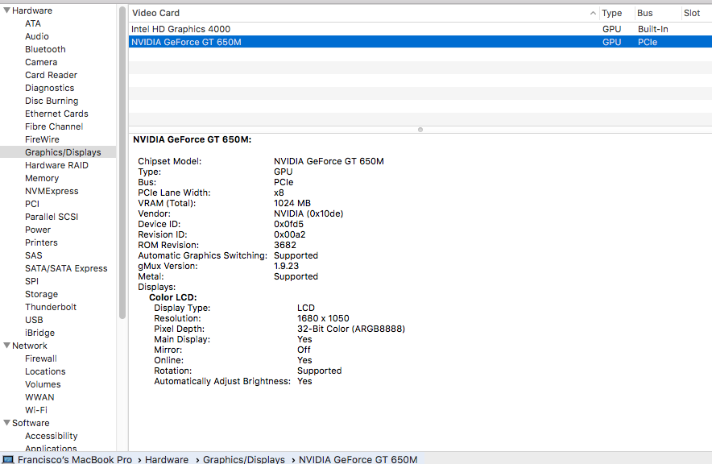Select Ethernet Cards in the sidebar
712x464 pixels.
click(x=56, y=114)
